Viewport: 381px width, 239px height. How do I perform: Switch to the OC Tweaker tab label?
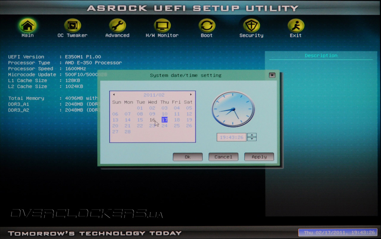point(72,35)
